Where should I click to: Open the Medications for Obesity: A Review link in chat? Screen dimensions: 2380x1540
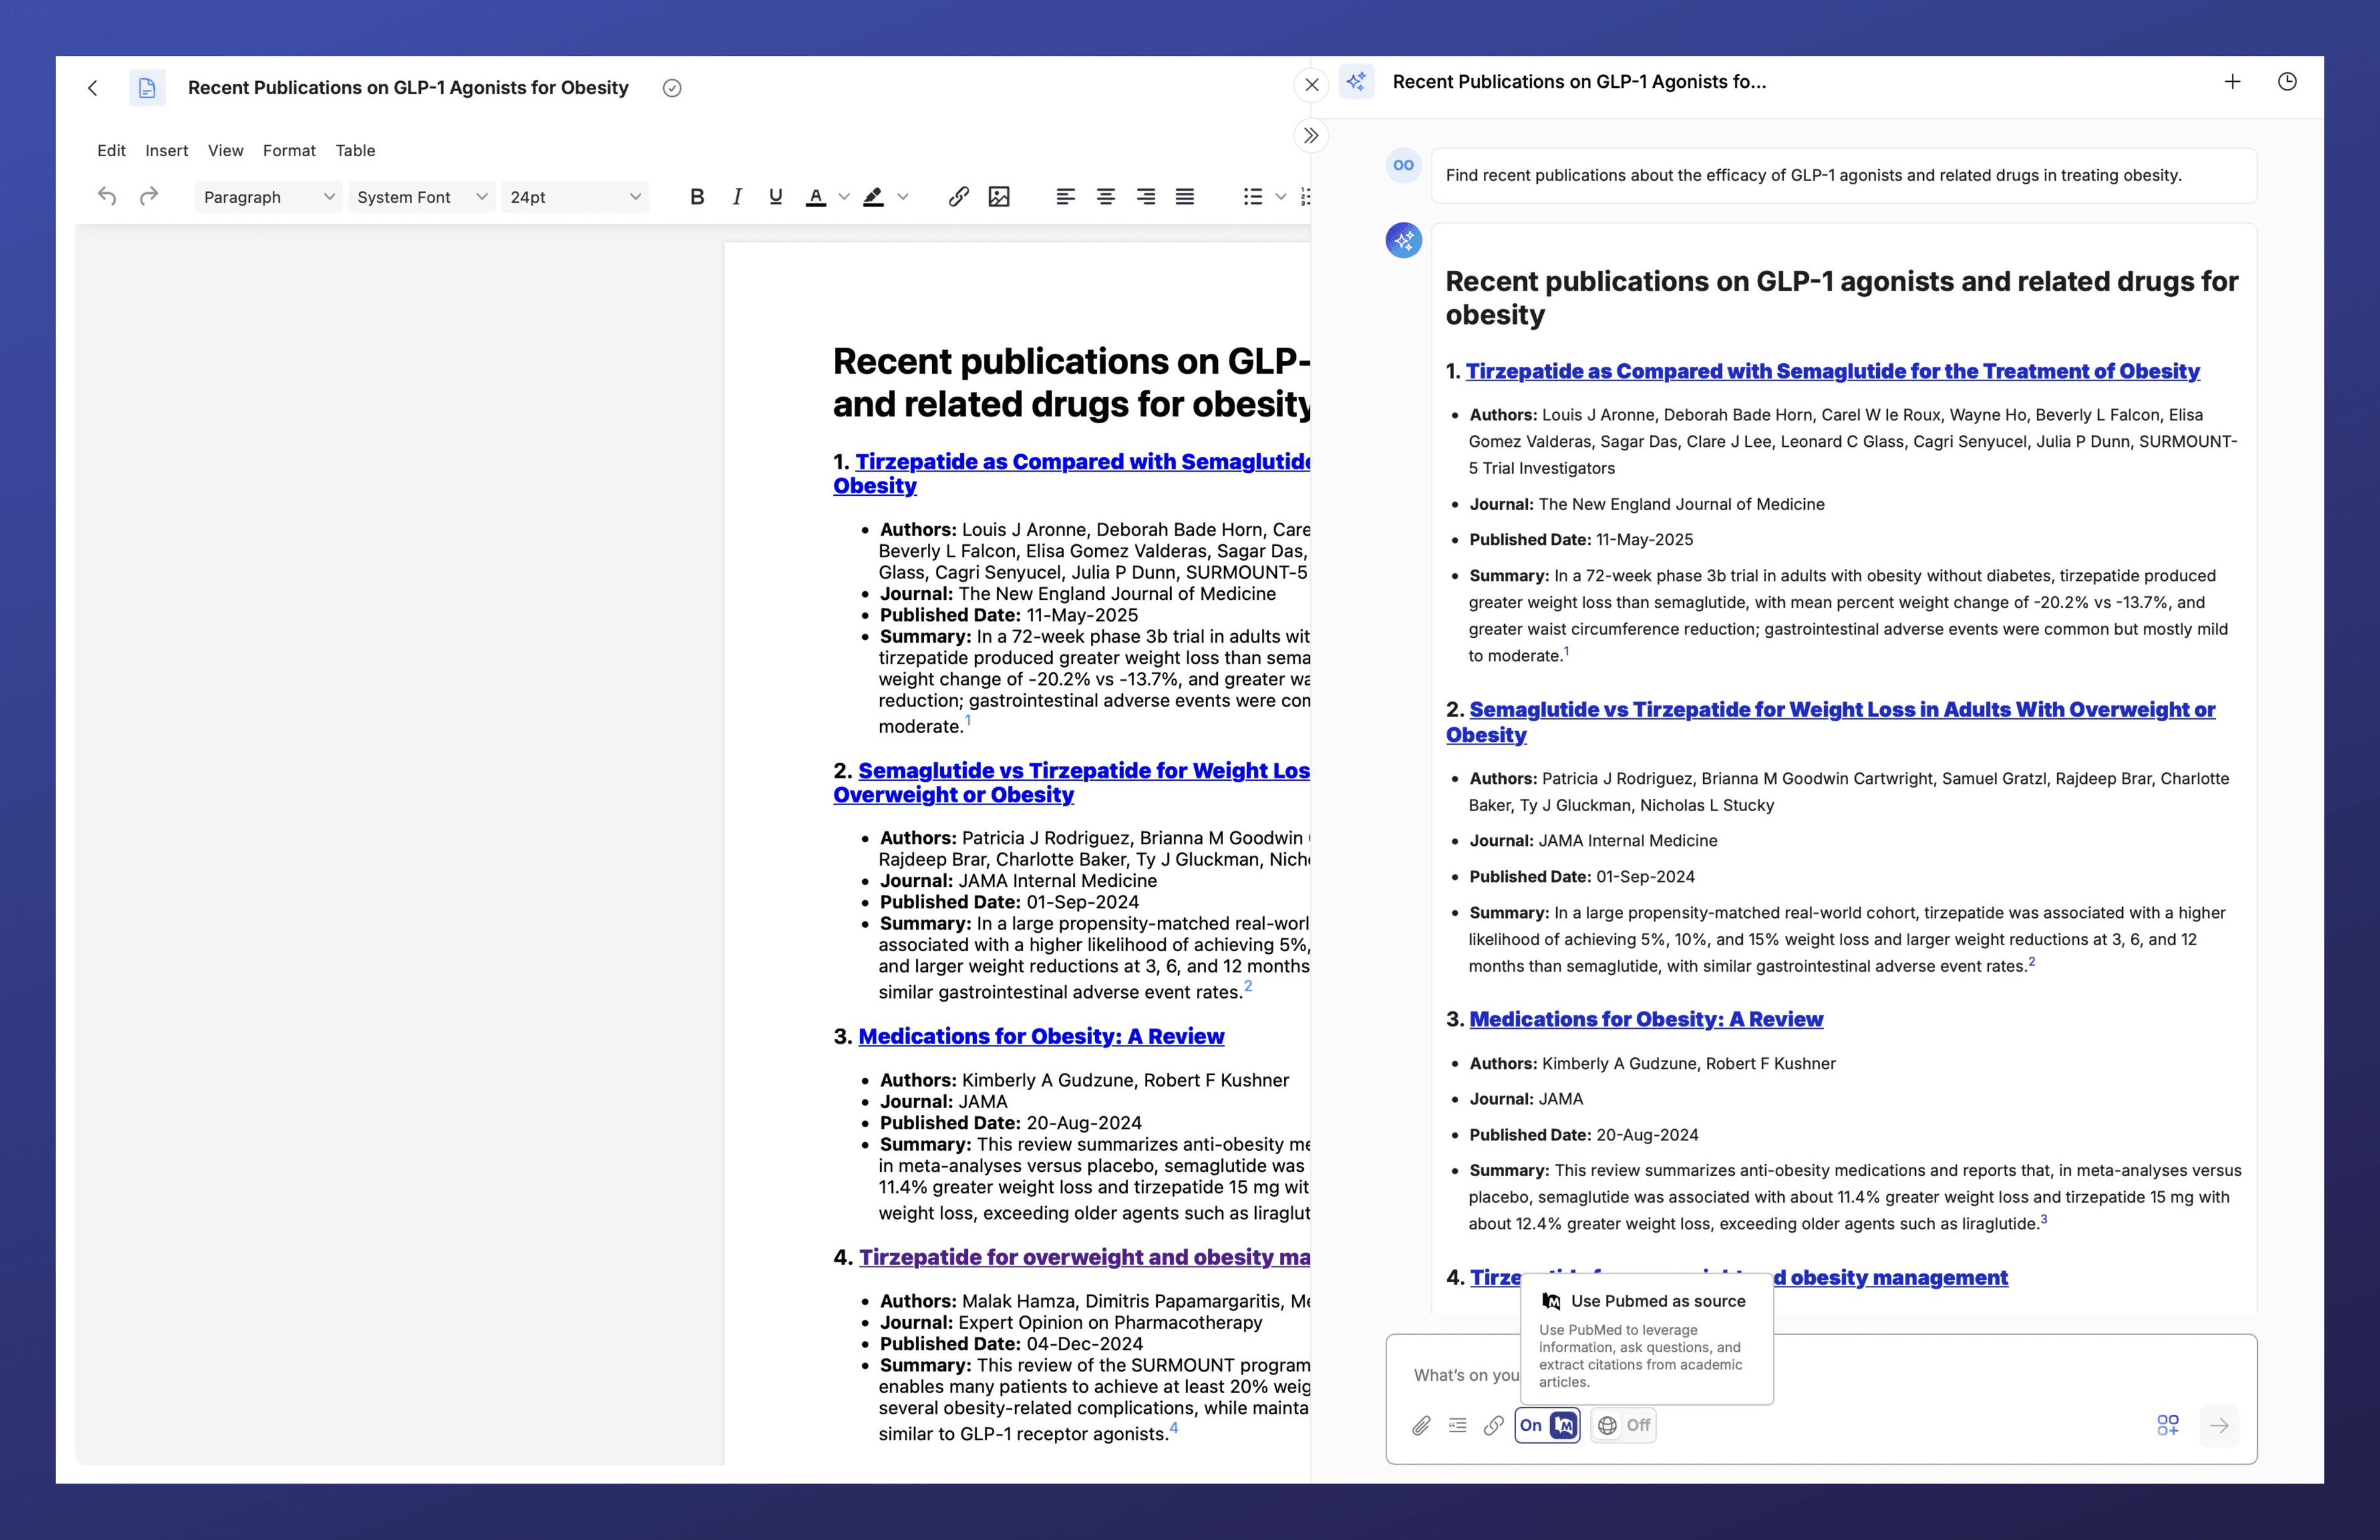1646,1019
